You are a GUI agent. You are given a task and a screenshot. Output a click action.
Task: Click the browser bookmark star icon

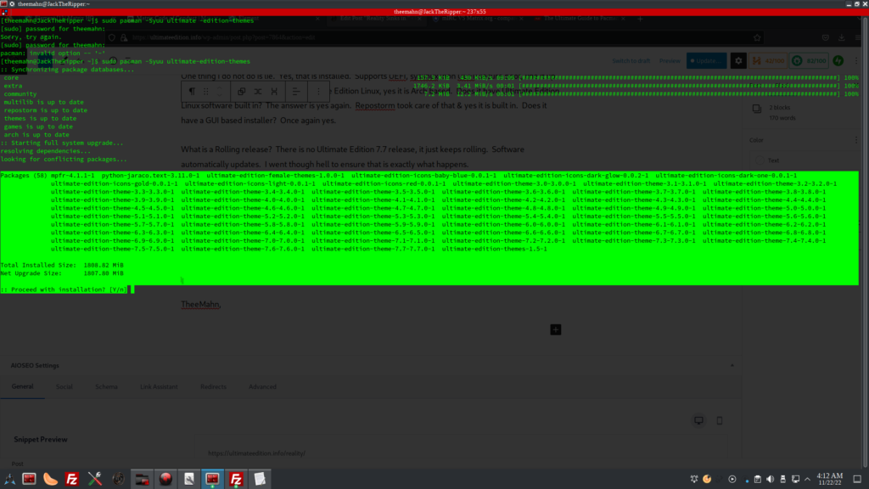[x=757, y=37]
